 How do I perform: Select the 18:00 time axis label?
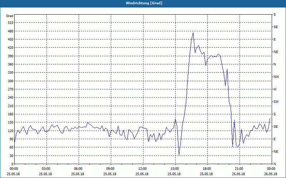[207, 169]
